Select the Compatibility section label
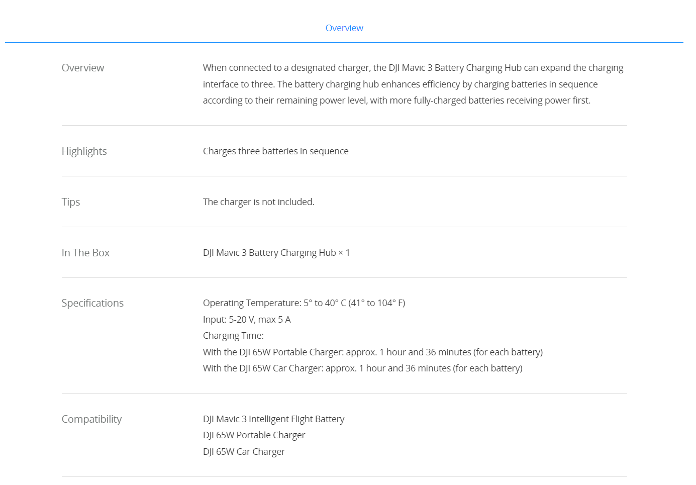Screen dimensions: 696x485 pos(91,419)
